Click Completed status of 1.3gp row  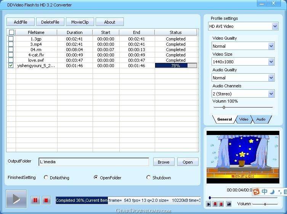click(176, 39)
